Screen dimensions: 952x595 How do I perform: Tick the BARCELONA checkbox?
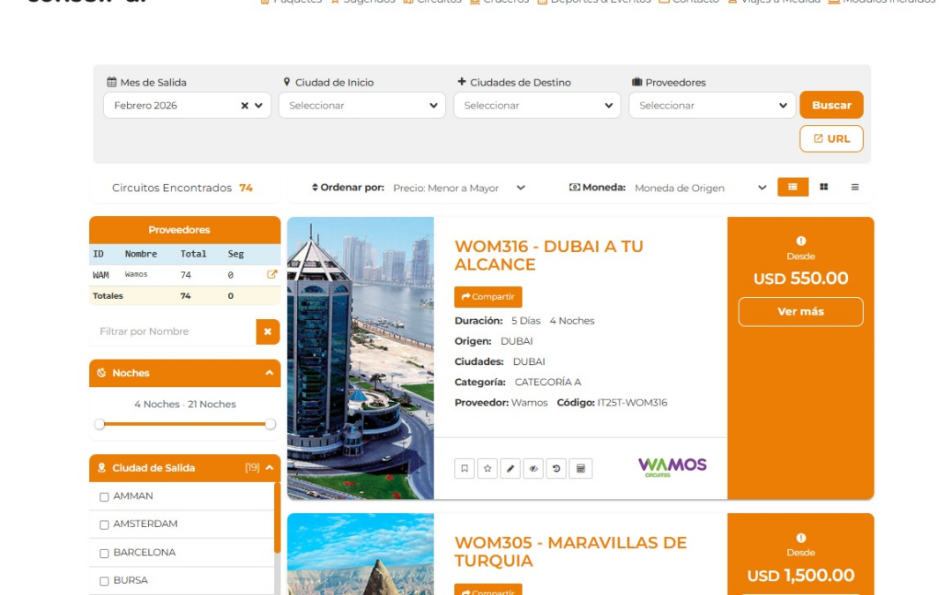point(104,554)
